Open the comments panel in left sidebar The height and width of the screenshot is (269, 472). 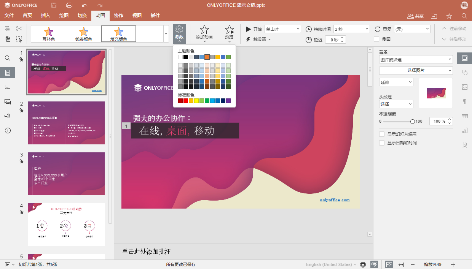pos(8,87)
